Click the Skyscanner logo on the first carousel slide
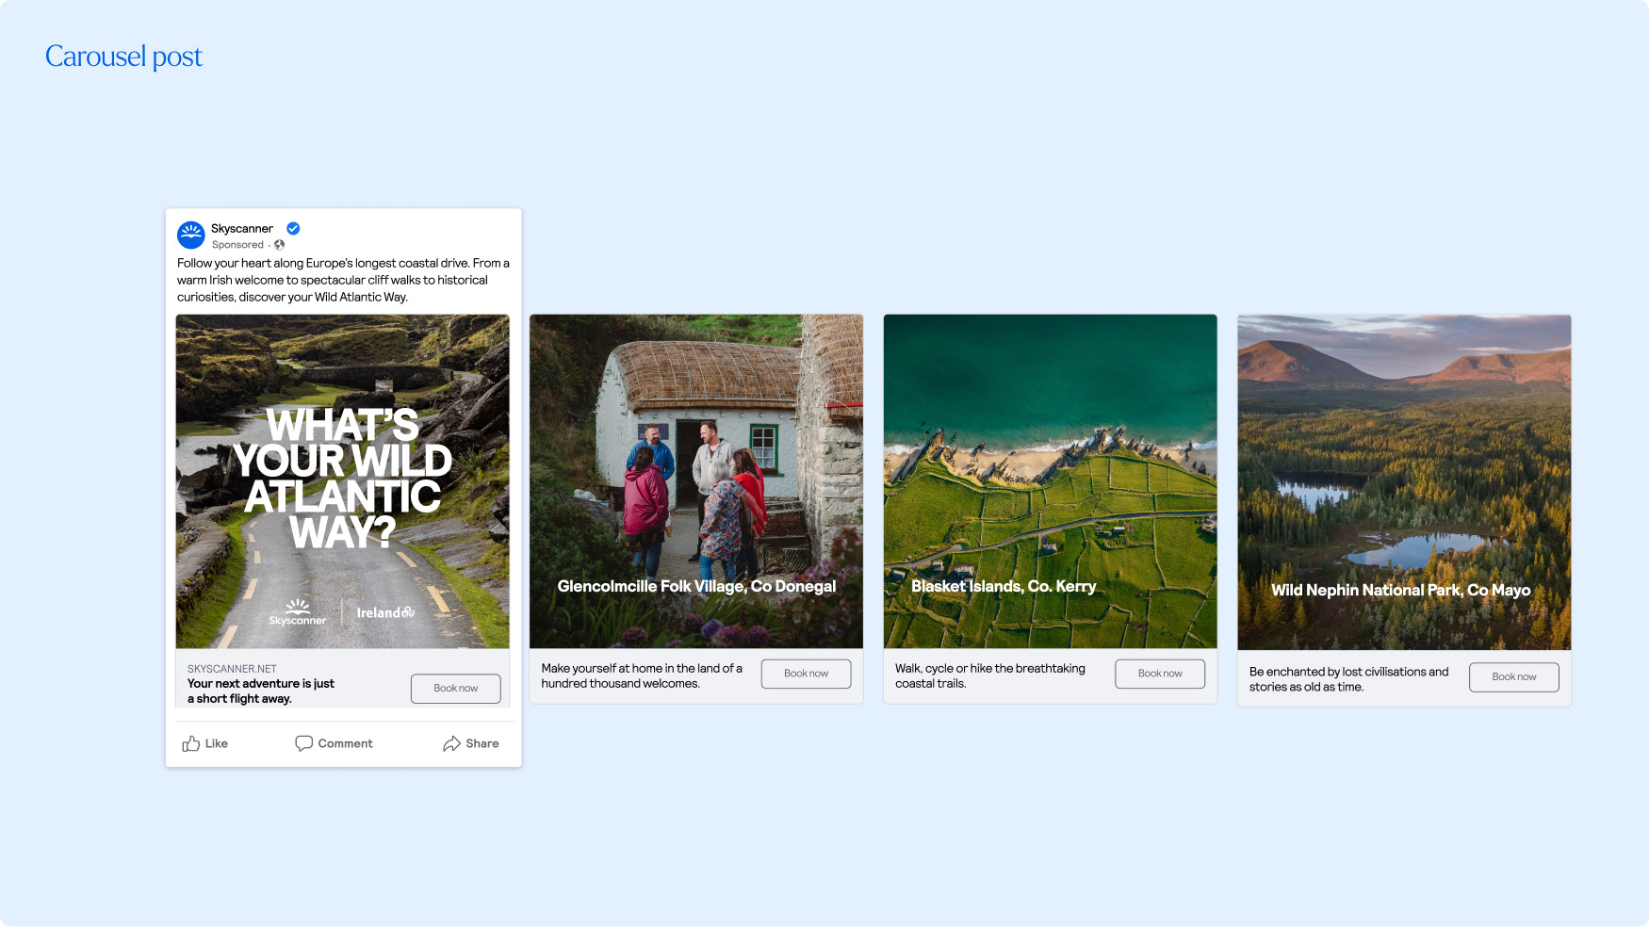 click(297, 612)
